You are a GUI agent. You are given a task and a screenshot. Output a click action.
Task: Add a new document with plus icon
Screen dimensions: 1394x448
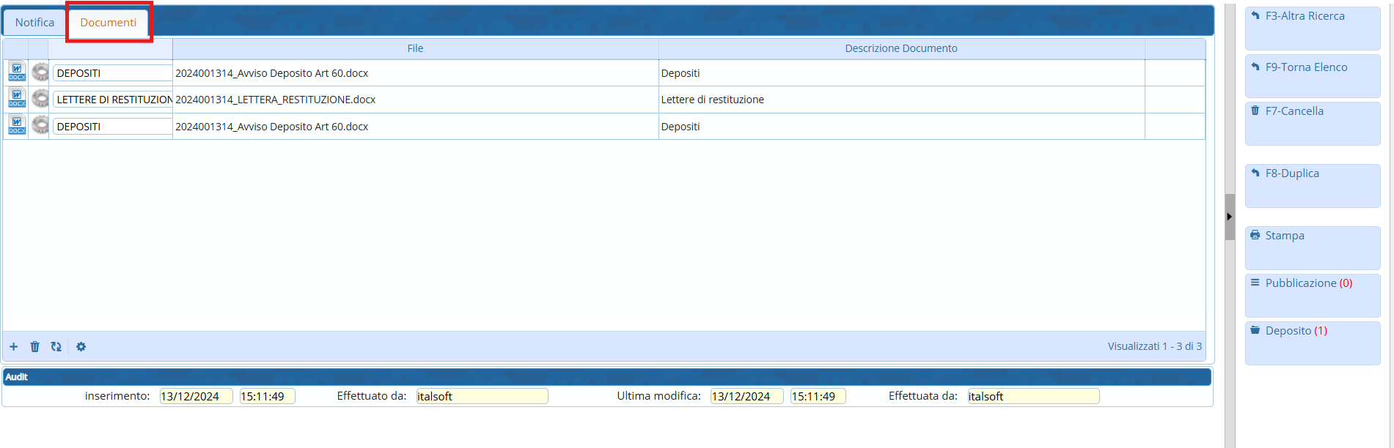(13, 346)
